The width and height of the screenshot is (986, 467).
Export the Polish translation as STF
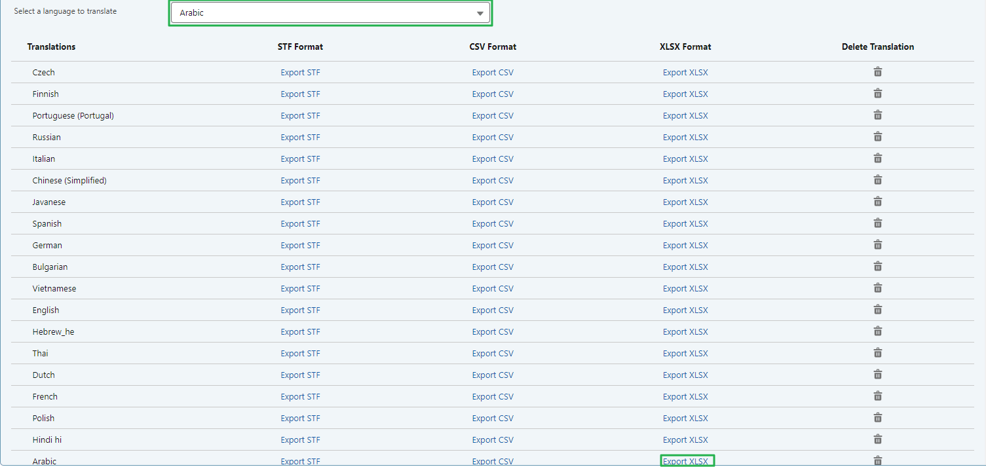tap(300, 417)
